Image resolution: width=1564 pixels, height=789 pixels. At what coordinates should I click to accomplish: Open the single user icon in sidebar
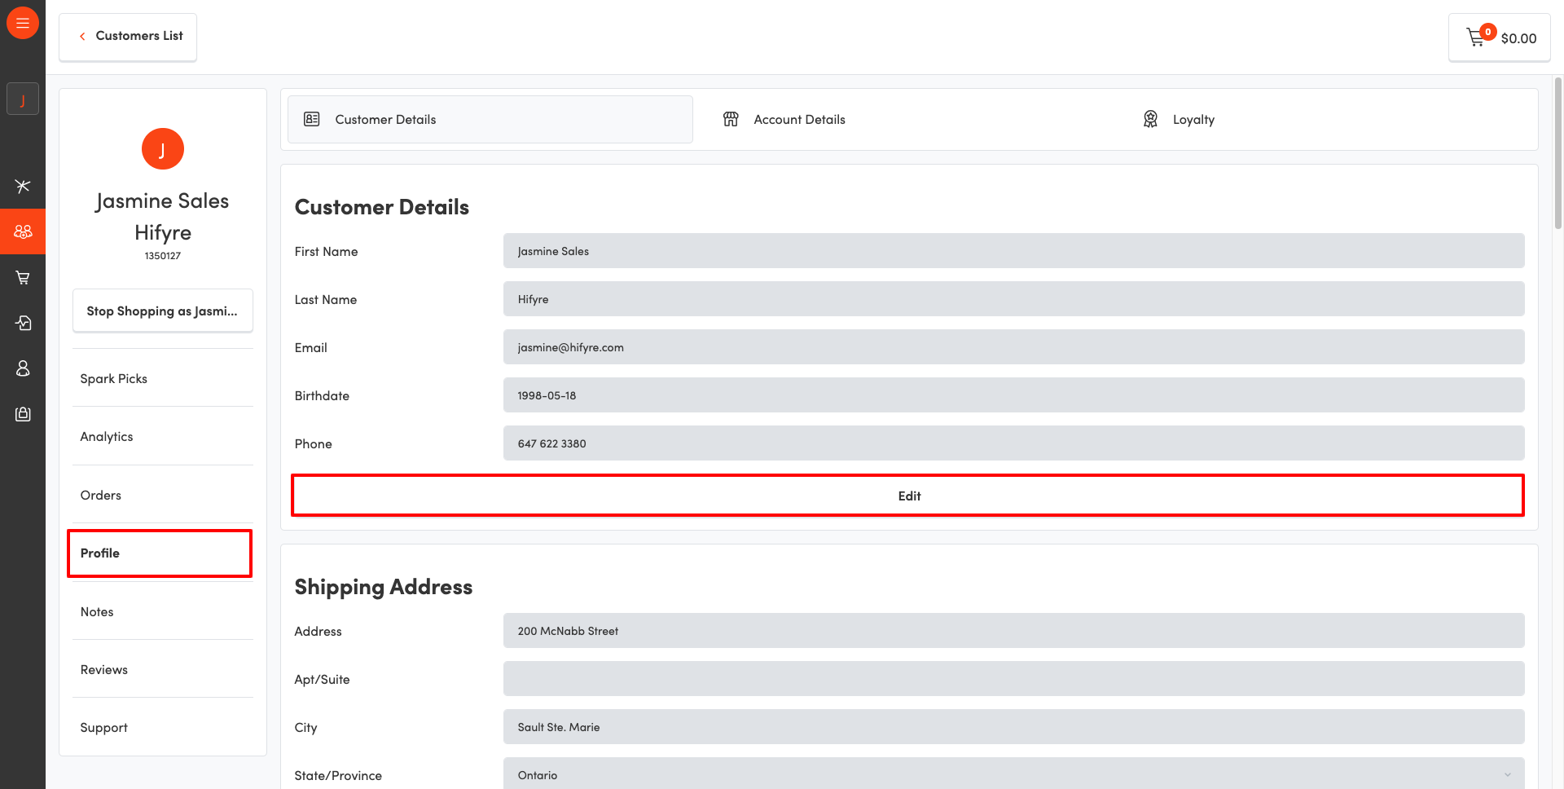[x=23, y=369]
